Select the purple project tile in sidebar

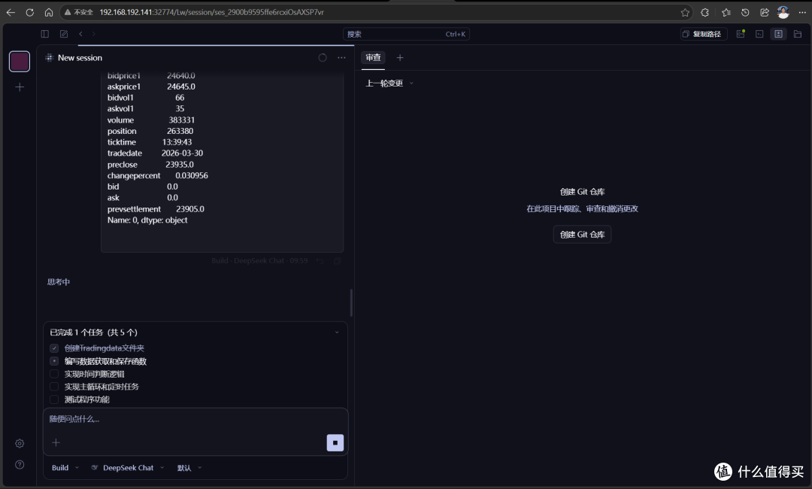tap(20, 61)
